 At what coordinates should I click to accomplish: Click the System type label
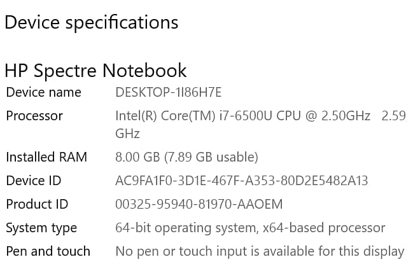pyautogui.click(x=41, y=228)
